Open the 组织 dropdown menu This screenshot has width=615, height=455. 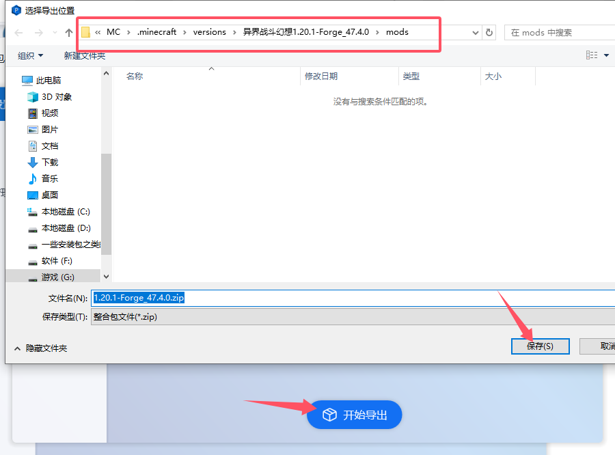31,55
